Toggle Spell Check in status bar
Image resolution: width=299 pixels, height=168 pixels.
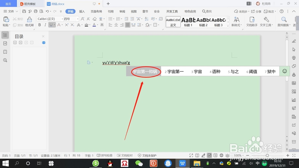[x=105, y=155]
